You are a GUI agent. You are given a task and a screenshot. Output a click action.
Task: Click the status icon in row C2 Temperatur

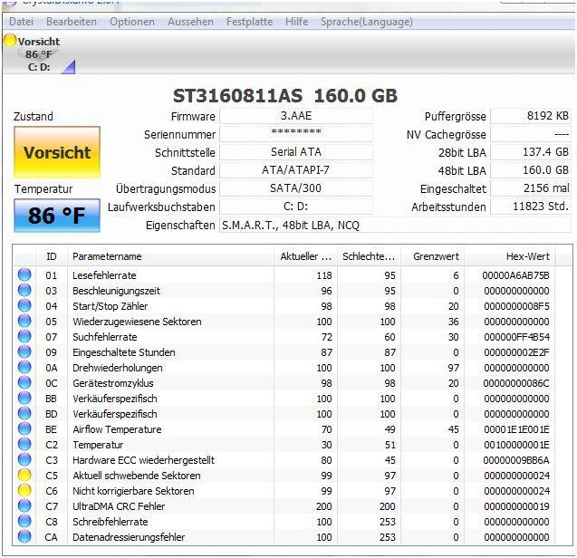click(24, 445)
